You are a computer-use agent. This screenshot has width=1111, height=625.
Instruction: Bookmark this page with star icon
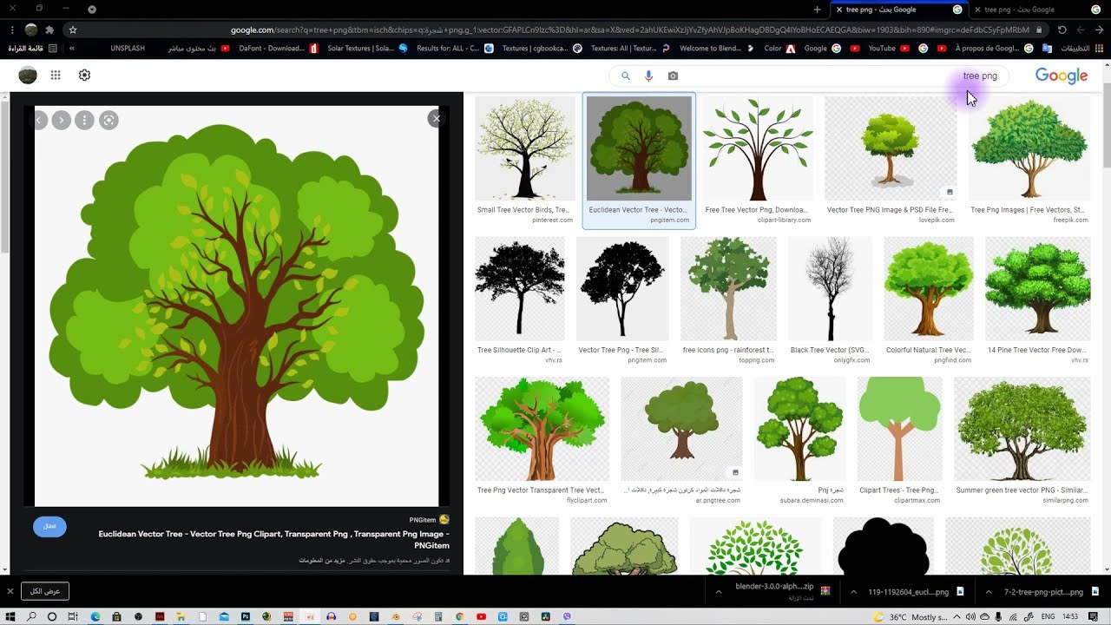click(x=73, y=30)
